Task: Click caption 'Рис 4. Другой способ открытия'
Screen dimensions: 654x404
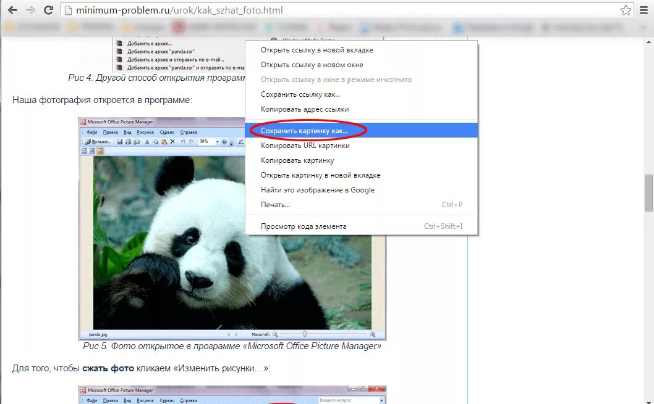Action: pos(157,78)
